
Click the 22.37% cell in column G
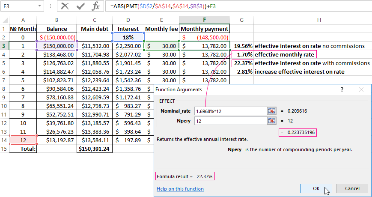[241, 63]
